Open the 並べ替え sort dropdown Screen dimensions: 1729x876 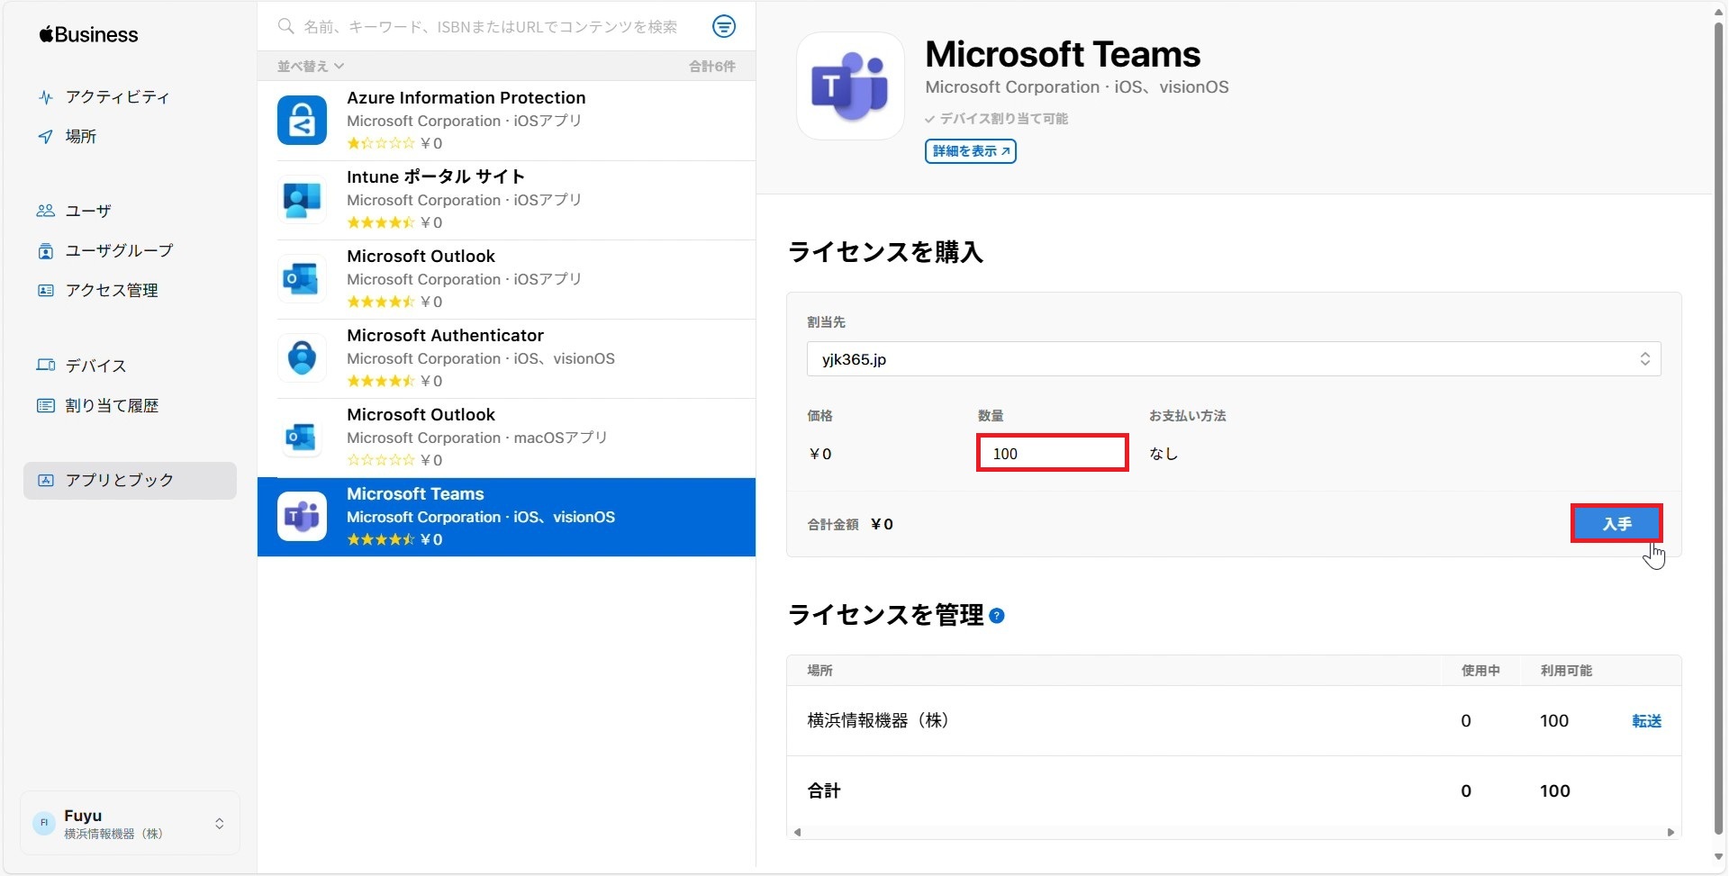click(310, 66)
